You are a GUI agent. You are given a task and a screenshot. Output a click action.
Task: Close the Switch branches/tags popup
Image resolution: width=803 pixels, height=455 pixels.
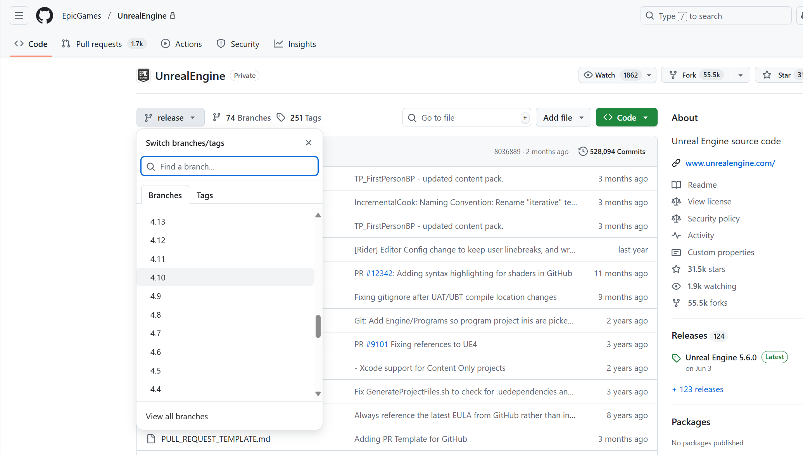[308, 143]
